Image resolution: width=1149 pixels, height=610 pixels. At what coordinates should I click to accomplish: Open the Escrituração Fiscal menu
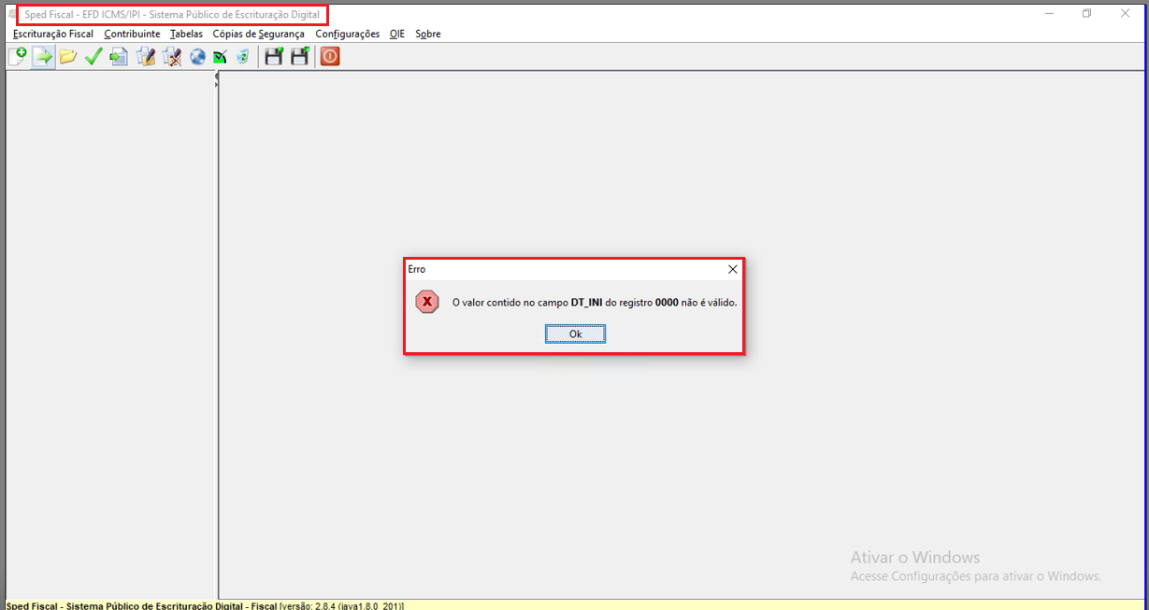[x=53, y=34]
